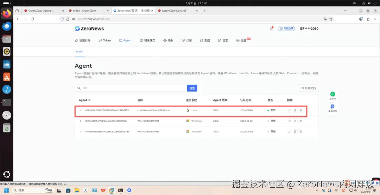Image resolution: width=380 pixels, height=195 pixels.
Task: Open document icon for cc-VMware-Virtual-Platform agent
Action: (x=295, y=110)
